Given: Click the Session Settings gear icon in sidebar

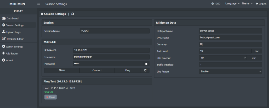Looking at the screenshot, I should coord(3,25).
